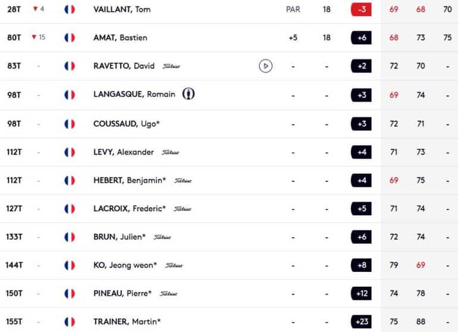The image size is (458, 332).
Task: Play video highlight for David Ravetto
Action: pos(265,66)
